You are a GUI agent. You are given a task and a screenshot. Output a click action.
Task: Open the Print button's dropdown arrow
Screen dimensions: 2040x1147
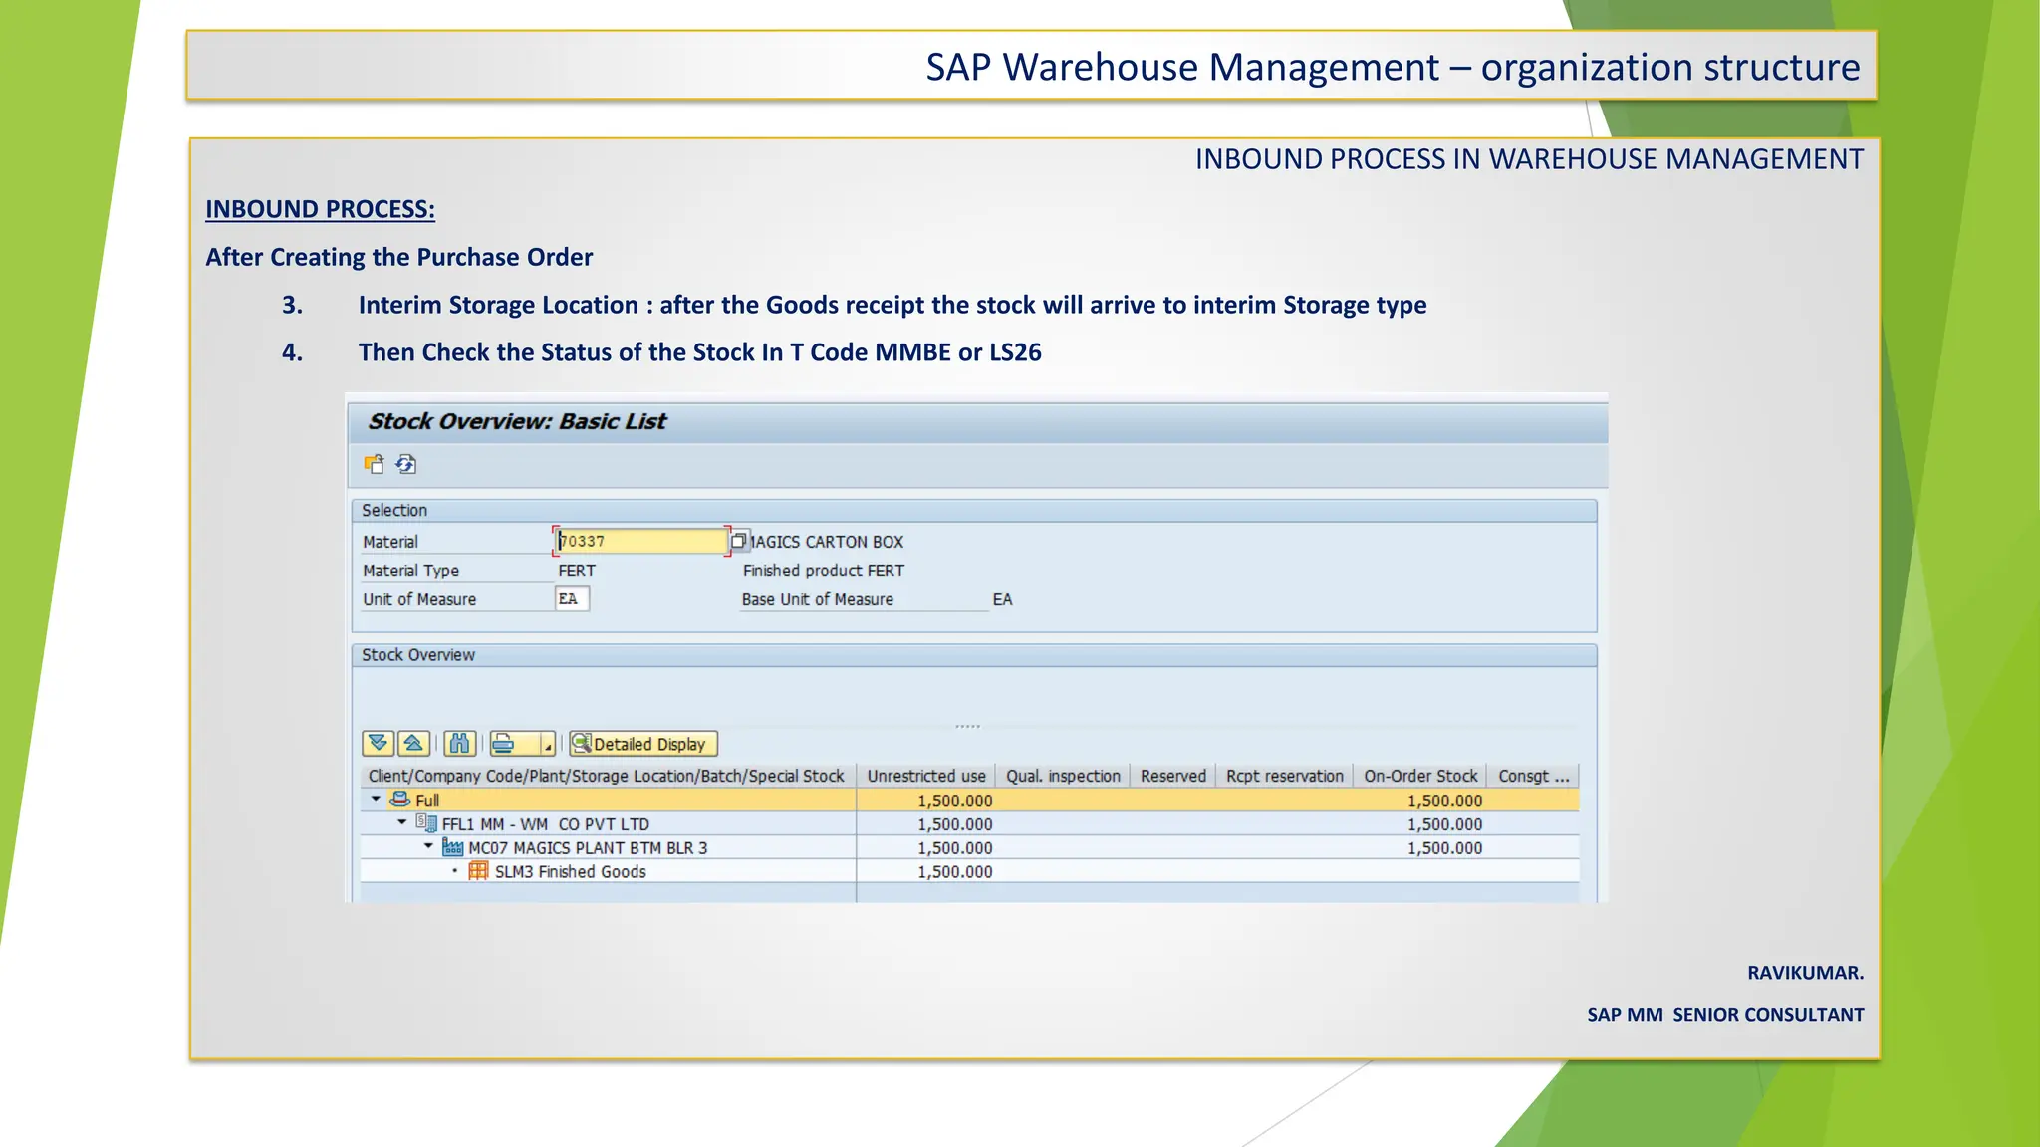[x=547, y=743]
